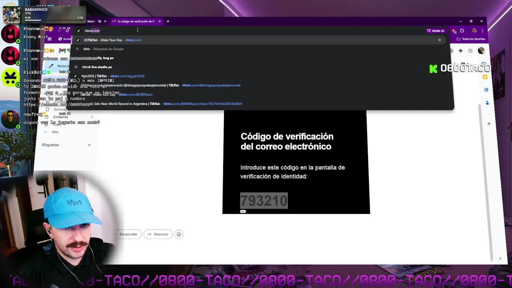Open a new browser tab

tap(168, 21)
